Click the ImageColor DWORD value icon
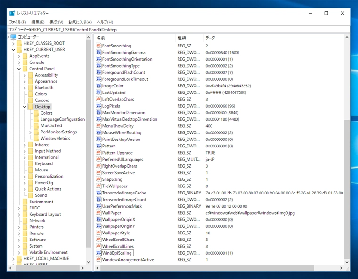Image resolution: width=358 pixels, height=279 pixels. (x=98, y=85)
